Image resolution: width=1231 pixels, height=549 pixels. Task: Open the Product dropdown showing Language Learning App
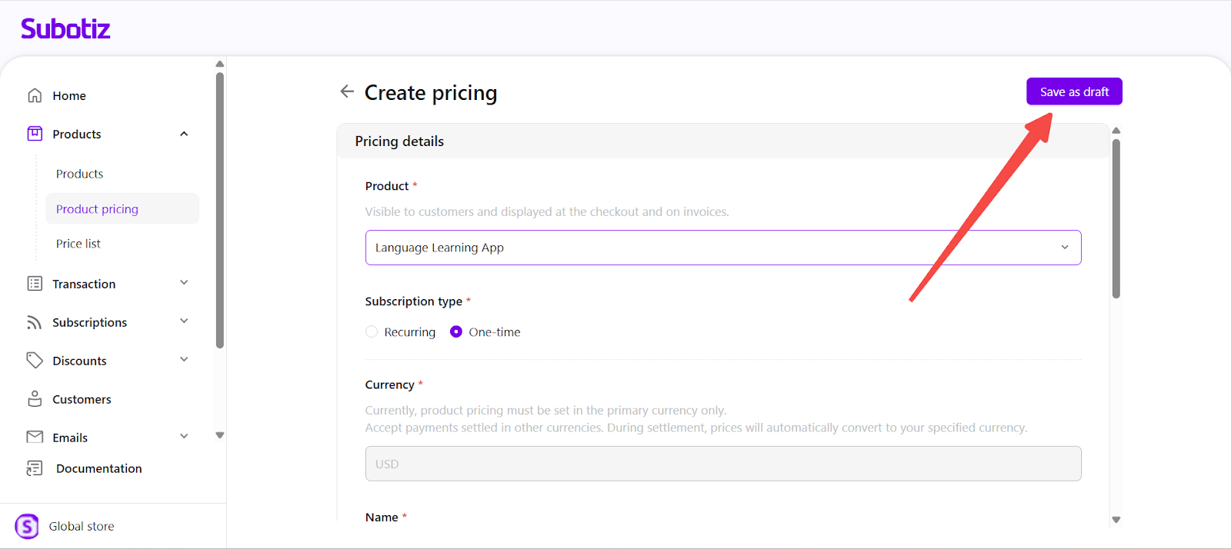click(x=722, y=248)
